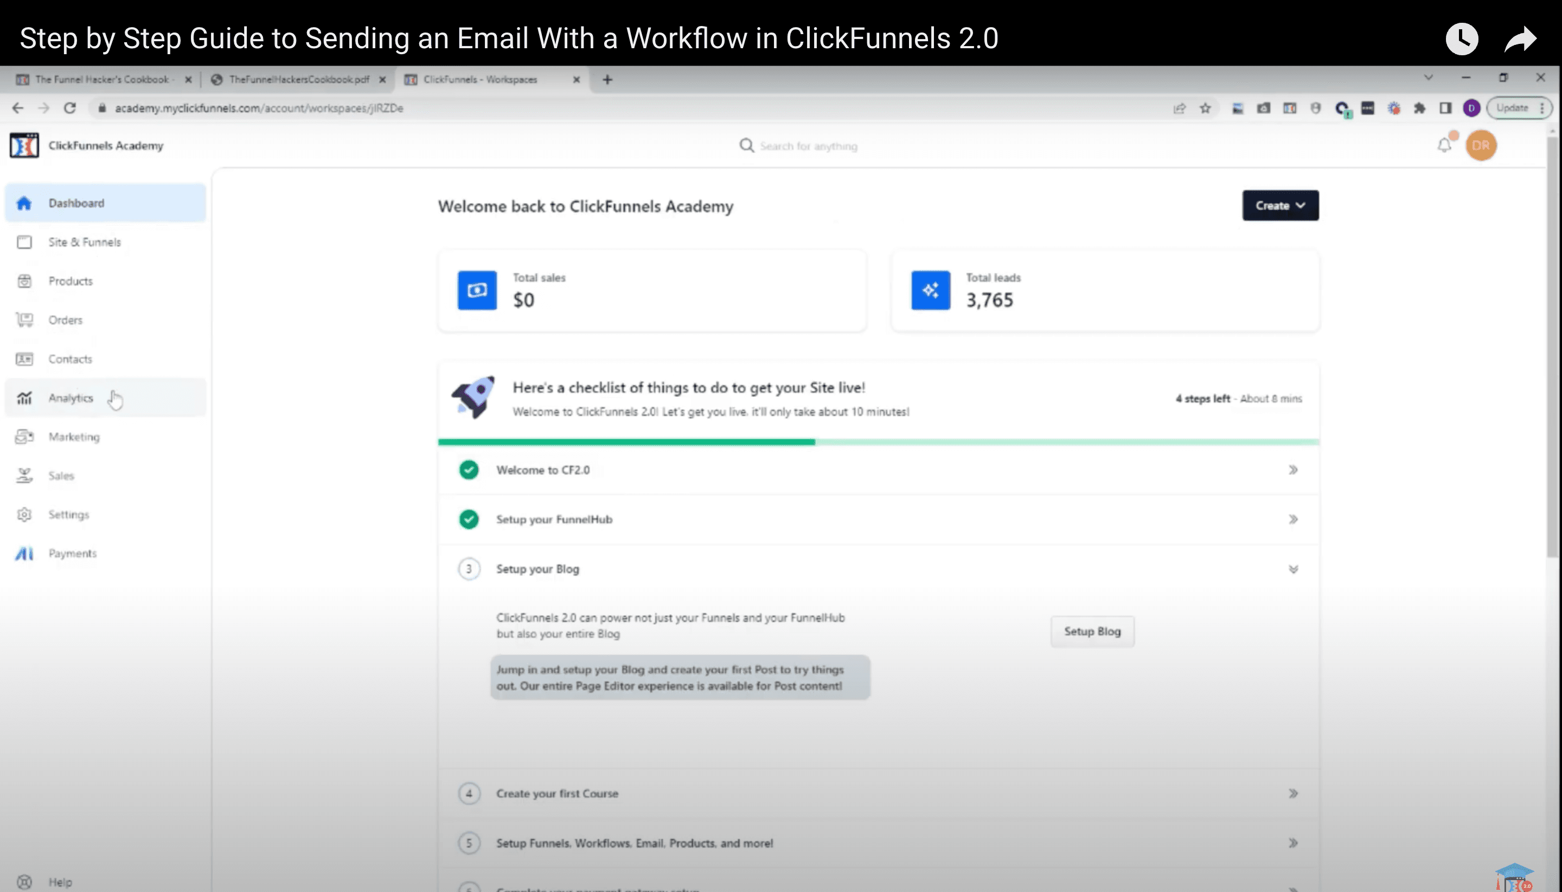Go to Marketing in the sidebar

[74, 437]
